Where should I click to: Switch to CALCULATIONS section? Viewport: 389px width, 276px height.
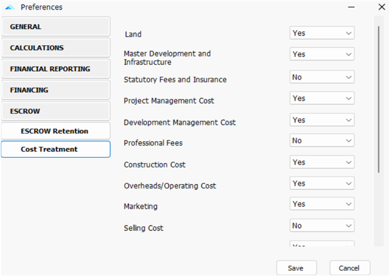click(55, 48)
